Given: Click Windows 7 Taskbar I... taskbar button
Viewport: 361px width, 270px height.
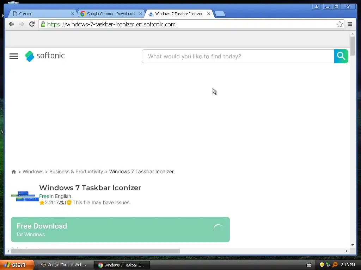Looking at the screenshot, I should pos(122,265).
